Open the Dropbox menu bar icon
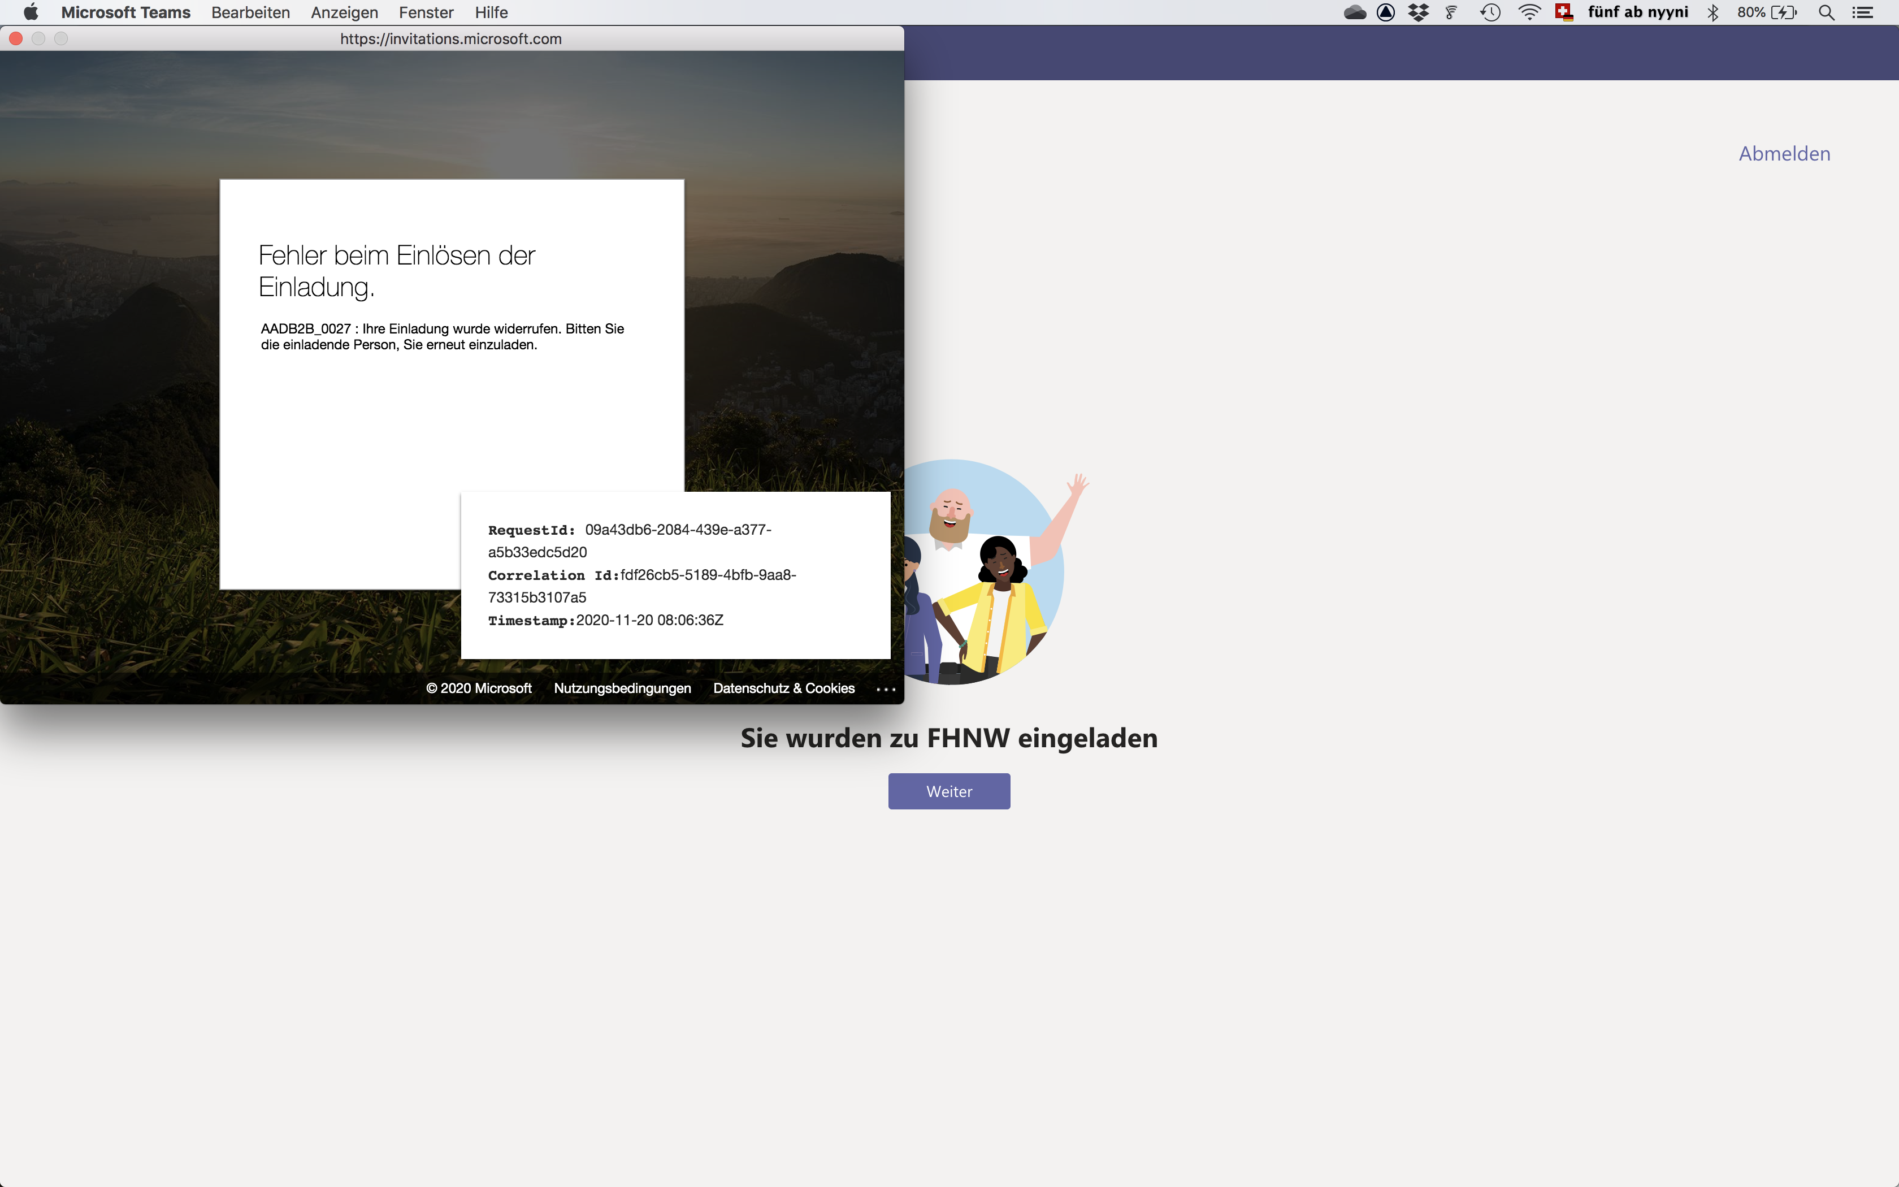Screen dimensions: 1899x1187 point(1418,12)
